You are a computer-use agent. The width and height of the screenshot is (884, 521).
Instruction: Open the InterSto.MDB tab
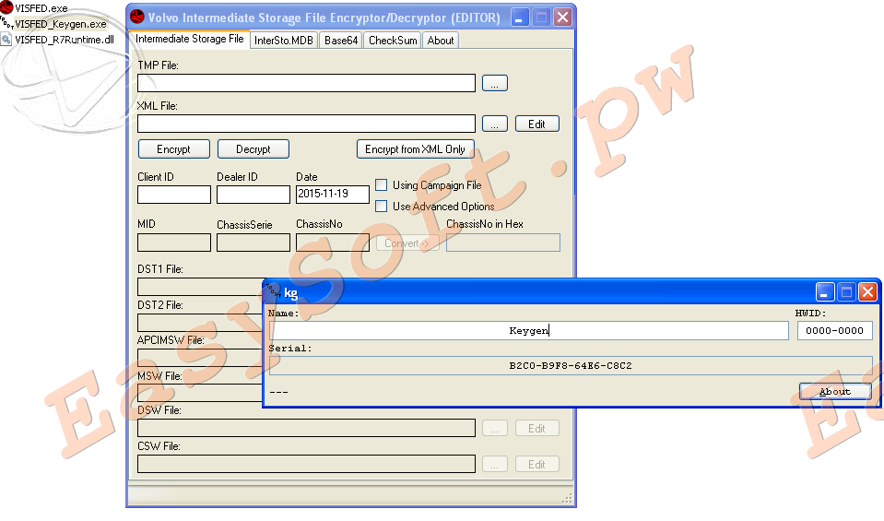pos(284,41)
